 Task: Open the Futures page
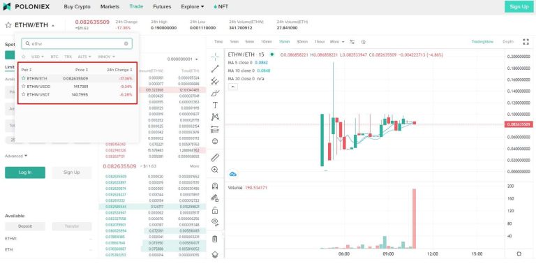[163, 6]
